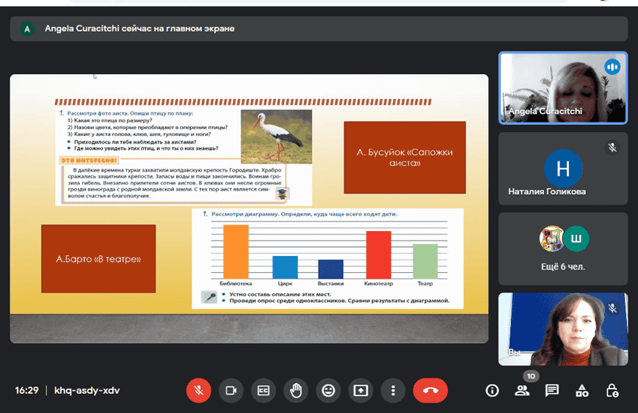The width and height of the screenshot is (638, 413).
Task: Start presenting your screen
Action: [360, 390]
